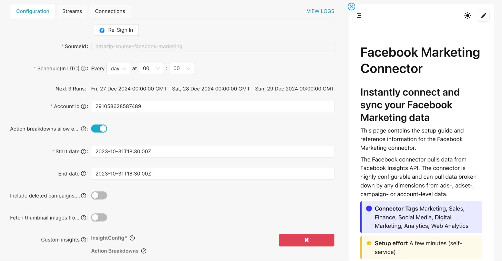Viewport: 502px width, 261px height.
Task: Click the 'Action Breakdowns' sub-label
Action: [115, 251]
